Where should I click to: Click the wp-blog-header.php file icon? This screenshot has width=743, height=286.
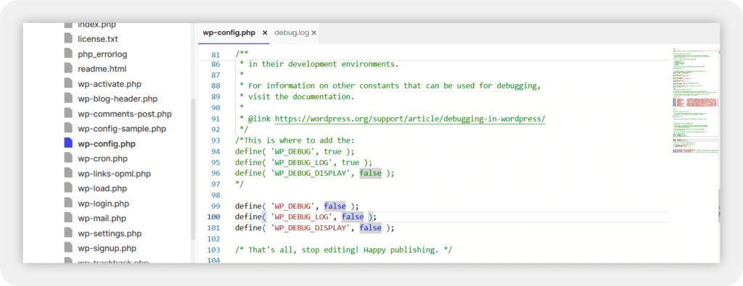click(68, 98)
